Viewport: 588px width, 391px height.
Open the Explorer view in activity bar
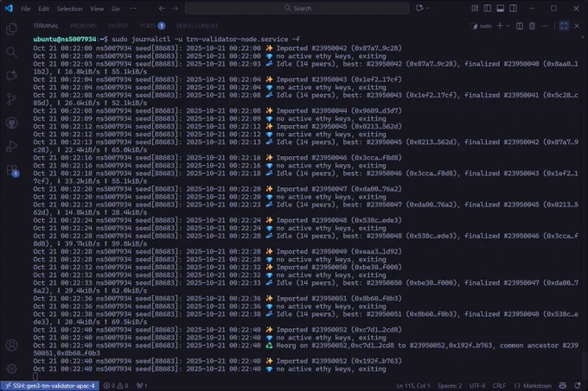pyautogui.click(x=11, y=29)
